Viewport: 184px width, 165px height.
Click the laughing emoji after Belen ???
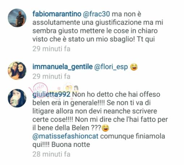pos(106,128)
